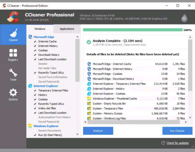Screen dimensions: 195x152
Task: Uncheck IE Last Download Location checkbox
Action: 35,113
